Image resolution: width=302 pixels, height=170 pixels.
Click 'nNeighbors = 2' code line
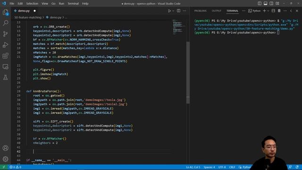point(45,143)
